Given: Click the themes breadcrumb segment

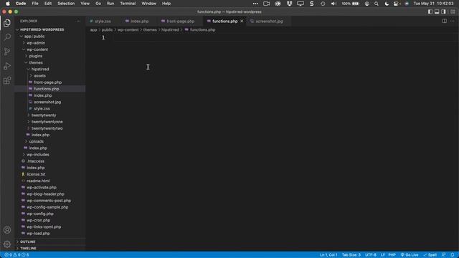Looking at the screenshot, I should tap(150, 29).
